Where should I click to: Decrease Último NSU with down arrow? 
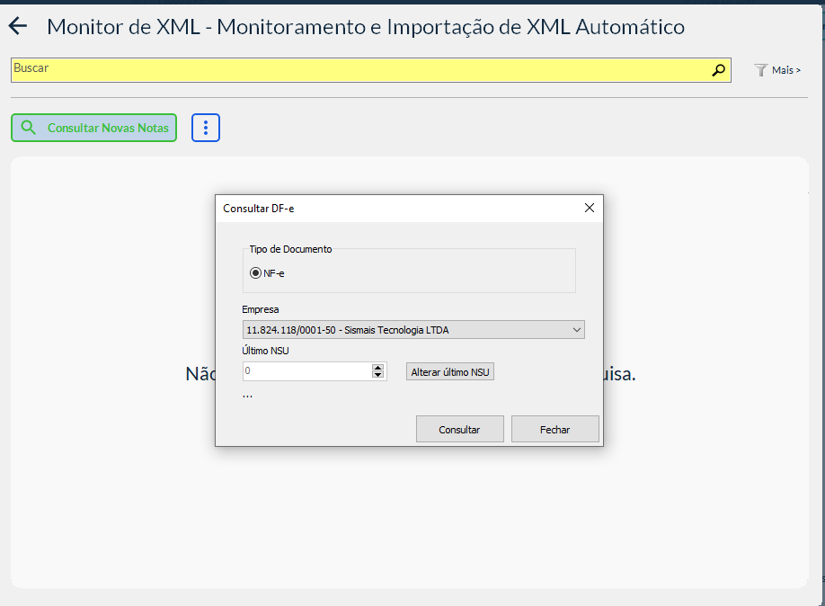[x=378, y=376]
